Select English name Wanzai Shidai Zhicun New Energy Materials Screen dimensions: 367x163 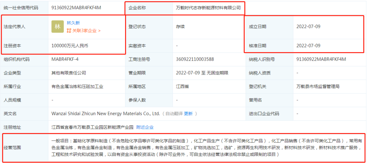pyautogui.click(x=106, y=114)
